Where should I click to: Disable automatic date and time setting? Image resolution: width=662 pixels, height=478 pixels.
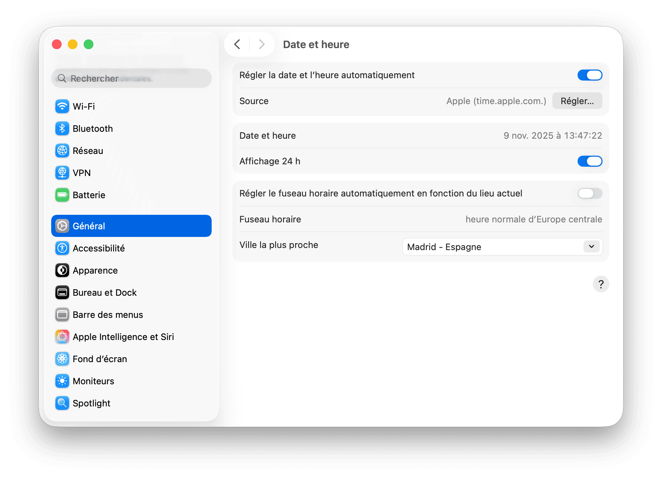(x=590, y=75)
